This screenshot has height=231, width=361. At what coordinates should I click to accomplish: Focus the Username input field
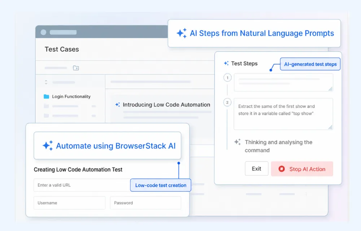point(70,203)
